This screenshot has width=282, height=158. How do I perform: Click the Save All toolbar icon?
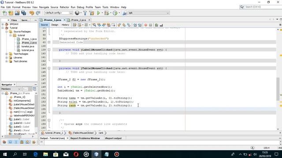[23, 13]
